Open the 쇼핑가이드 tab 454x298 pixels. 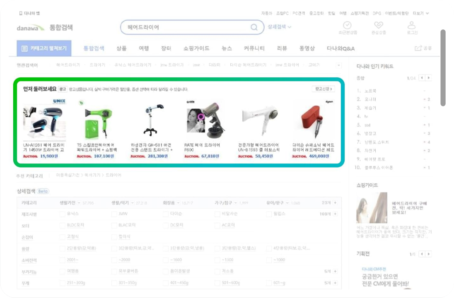pyautogui.click(x=196, y=48)
